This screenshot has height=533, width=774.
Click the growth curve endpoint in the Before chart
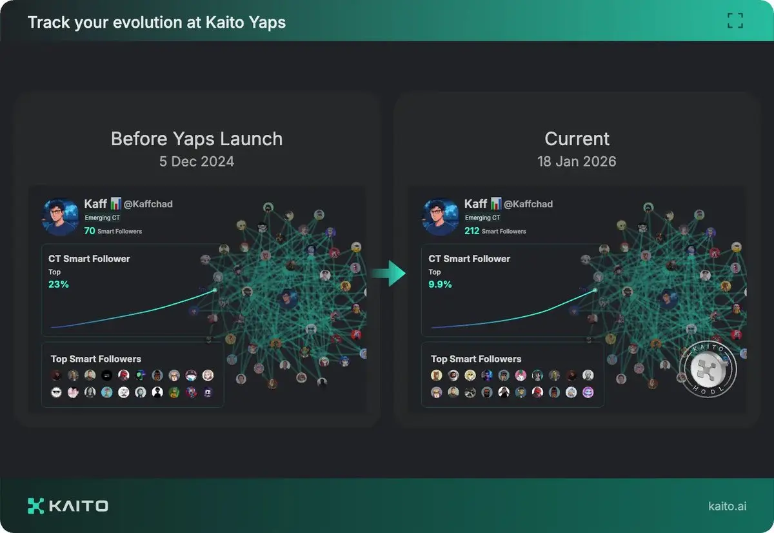click(x=215, y=290)
